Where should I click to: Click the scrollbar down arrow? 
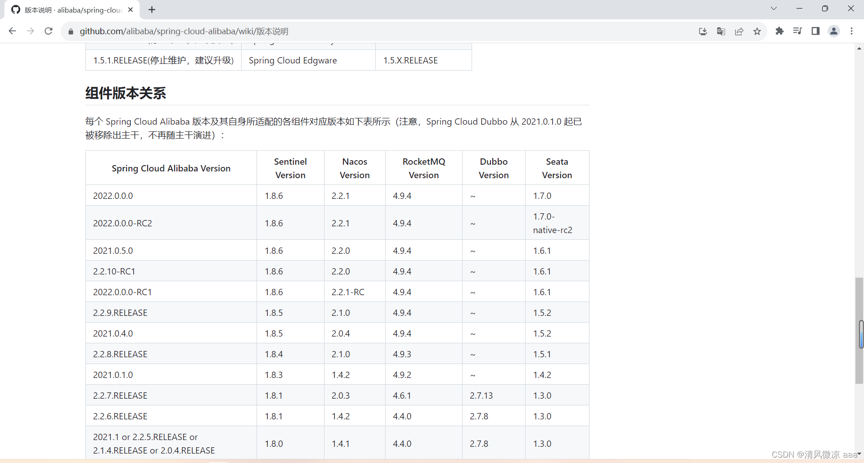pos(859,454)
